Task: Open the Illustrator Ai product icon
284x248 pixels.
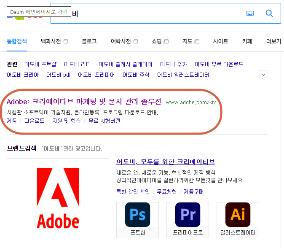Action: point(238,215)
